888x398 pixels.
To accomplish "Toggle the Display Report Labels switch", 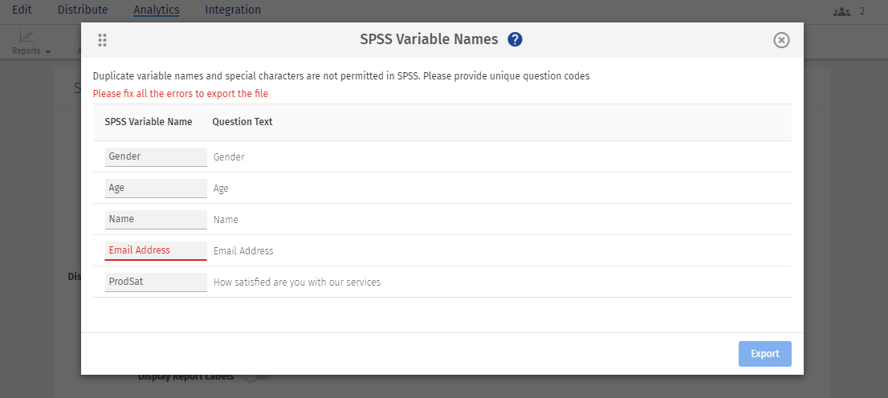I will 257,376.
